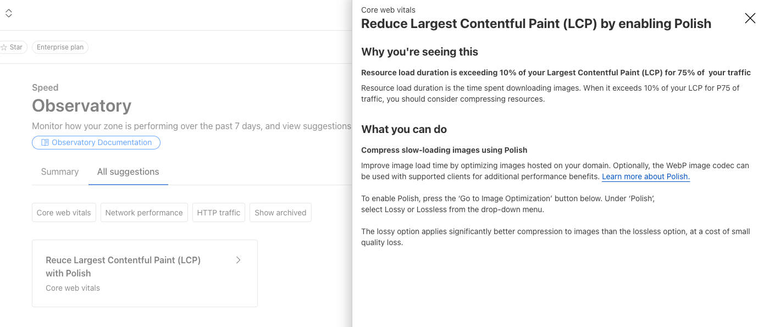Select the All suggestions tab

tap(128, 172)
